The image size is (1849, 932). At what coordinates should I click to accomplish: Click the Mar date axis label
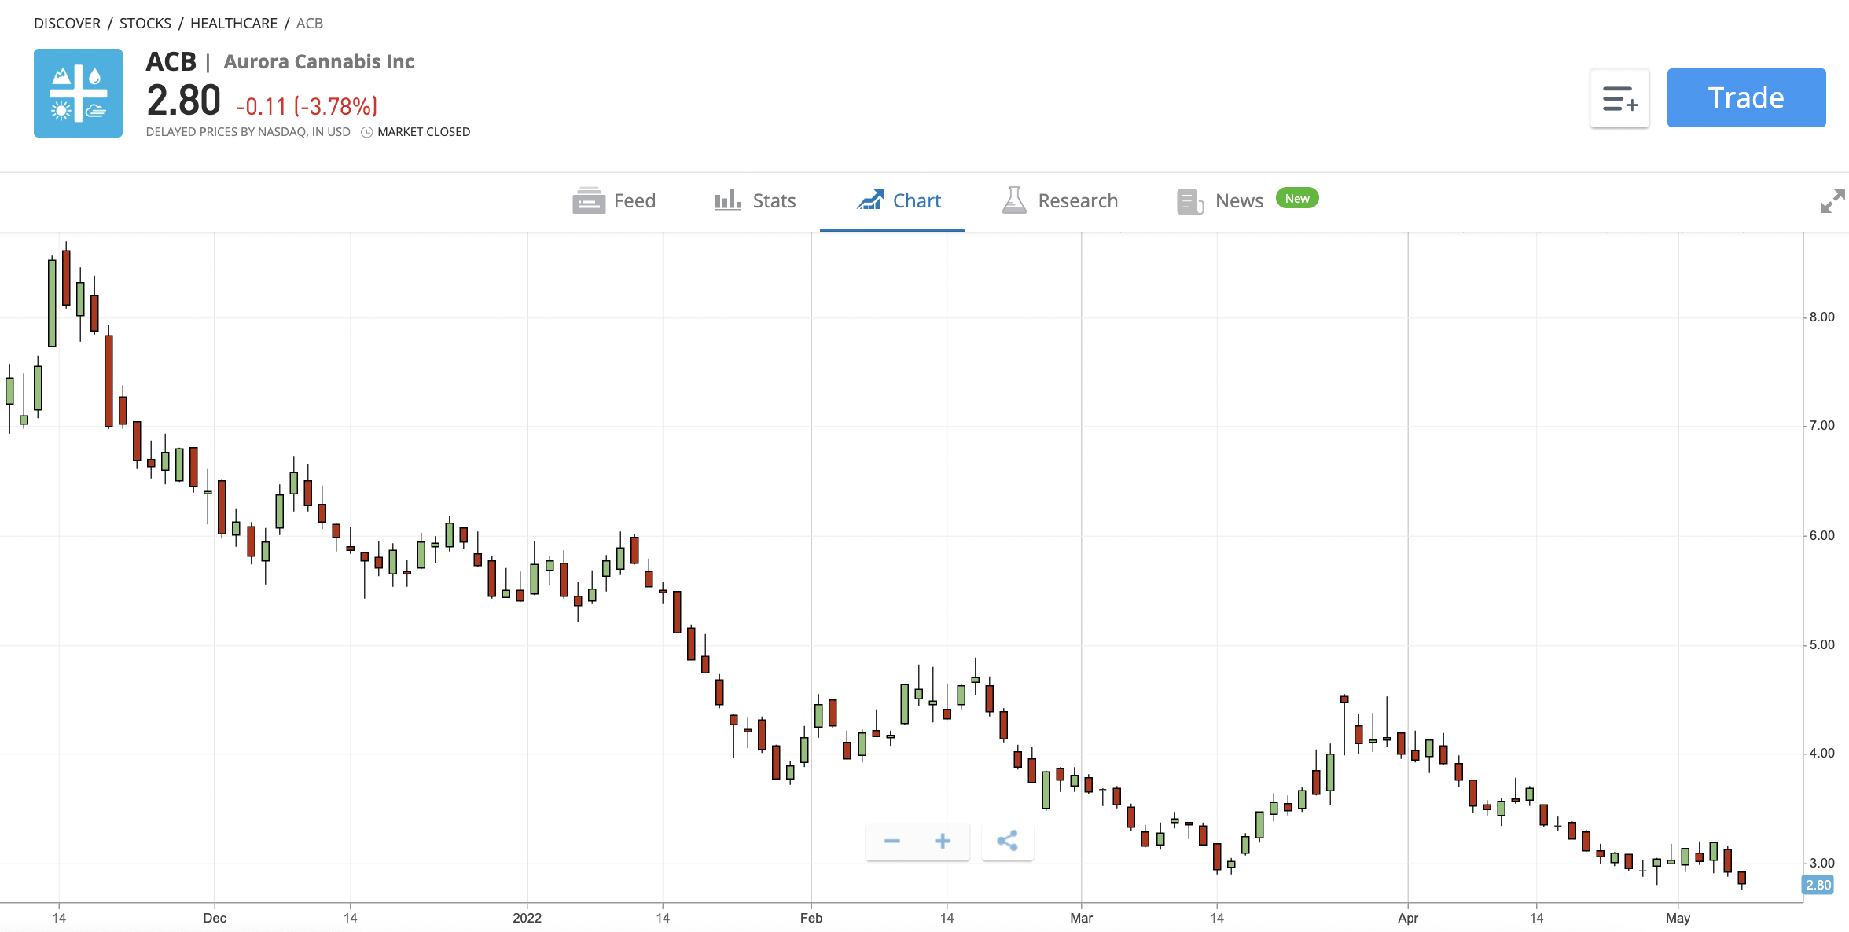point(1081,918)
